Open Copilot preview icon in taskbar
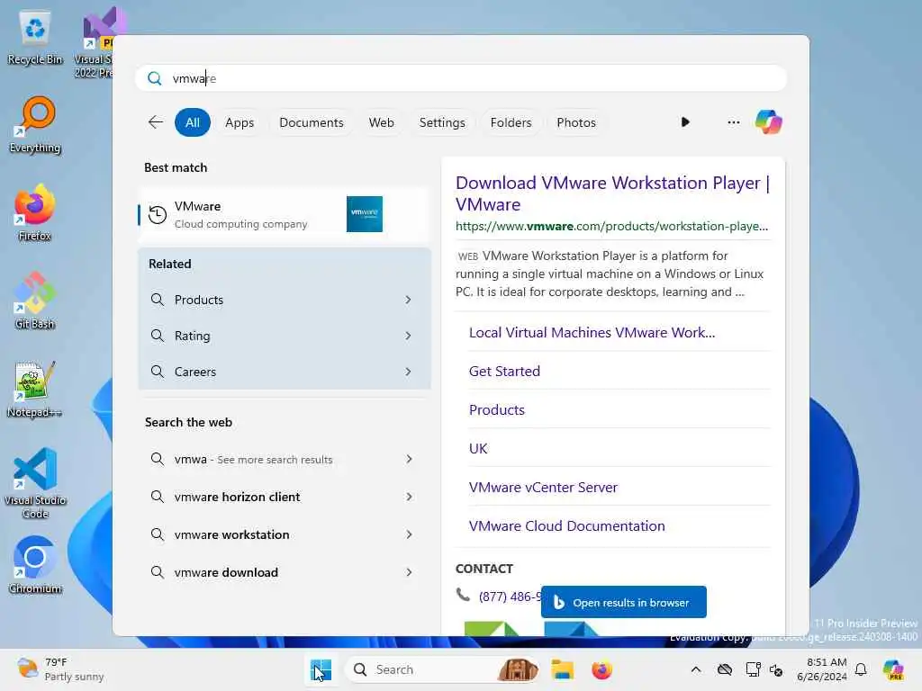 (x=893, y=669)
